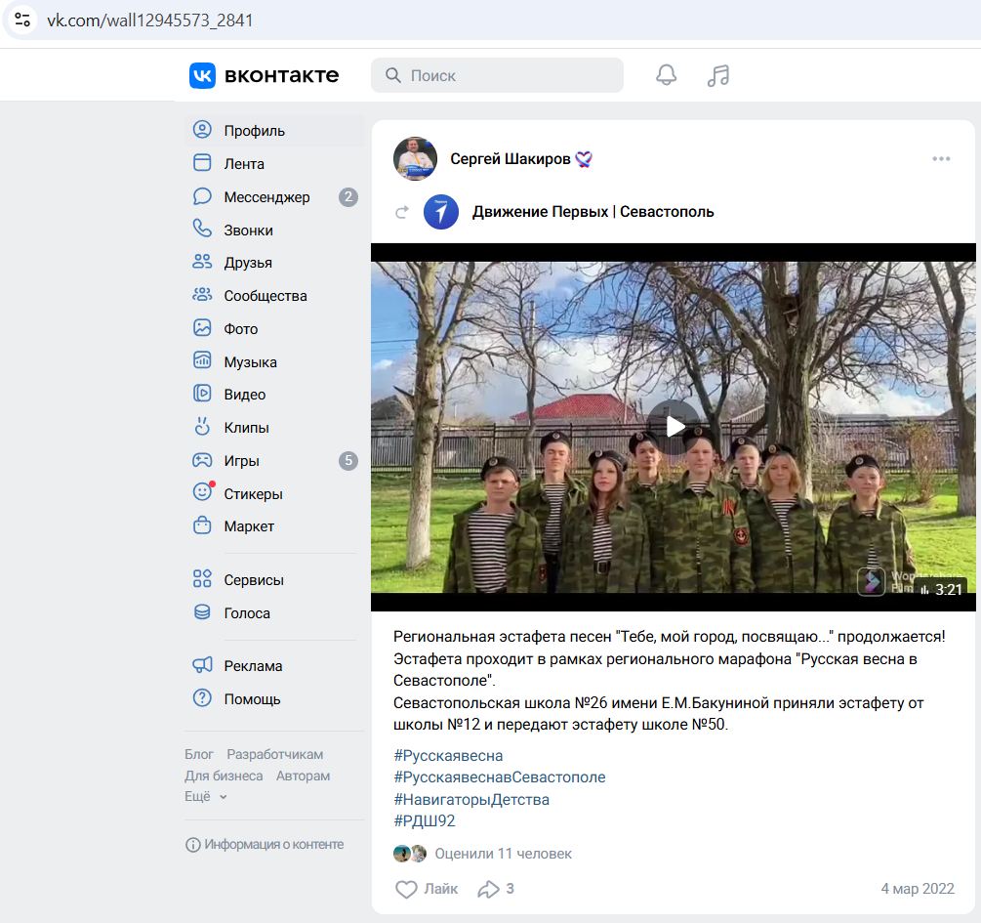Click the share arrow icon
Image resolution: width=981 pixels, height=923 pixels.
(x=488, y=889)
